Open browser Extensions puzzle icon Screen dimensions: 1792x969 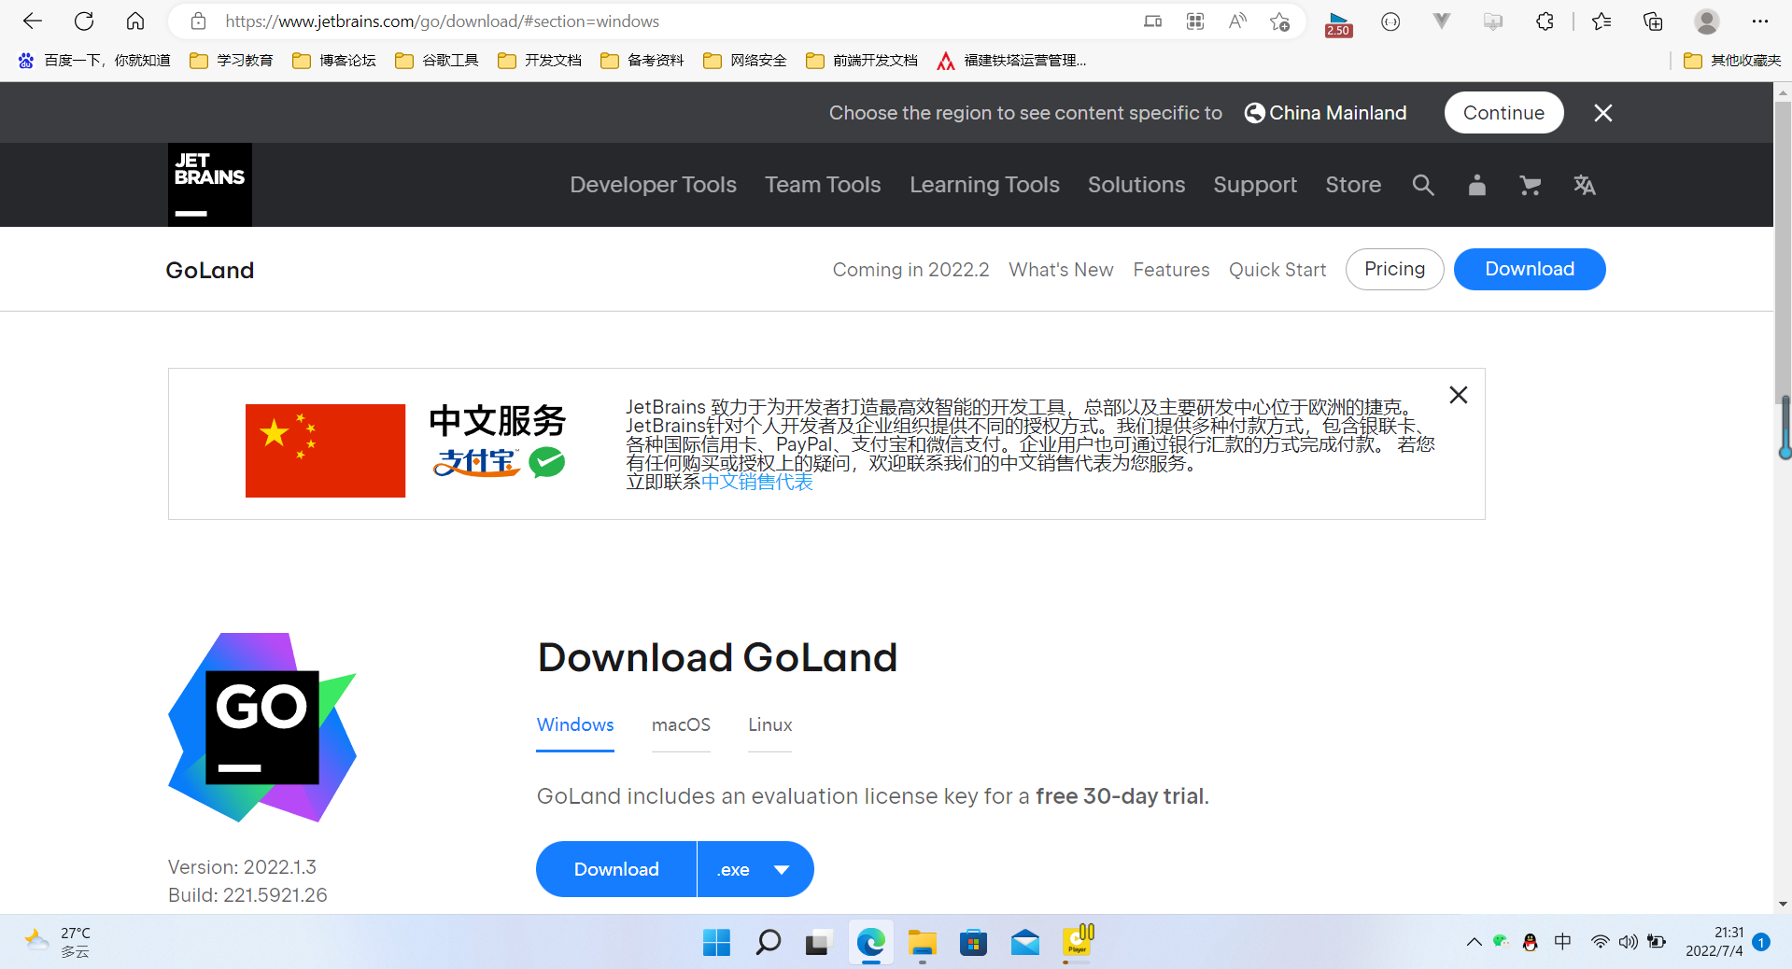[x=1545, y=21]
